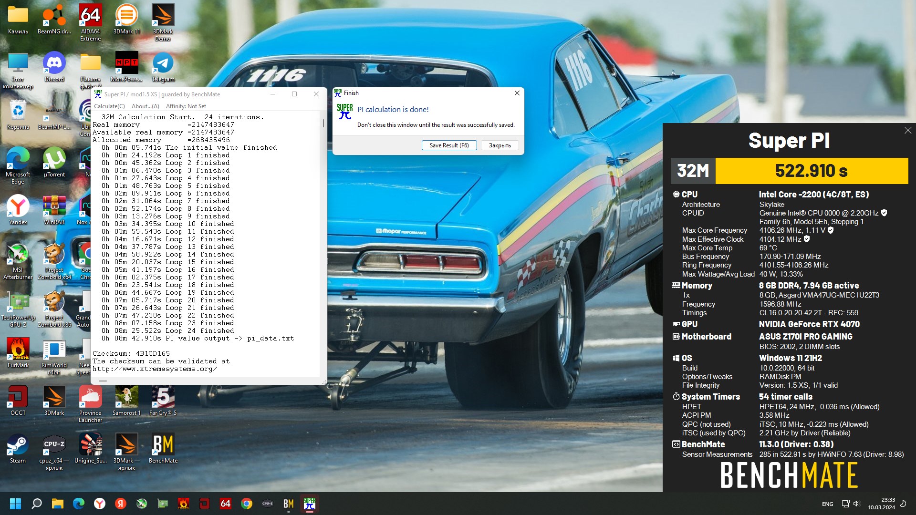
Task: Open the BenchMate desktop icon
Action: (163, 448)
